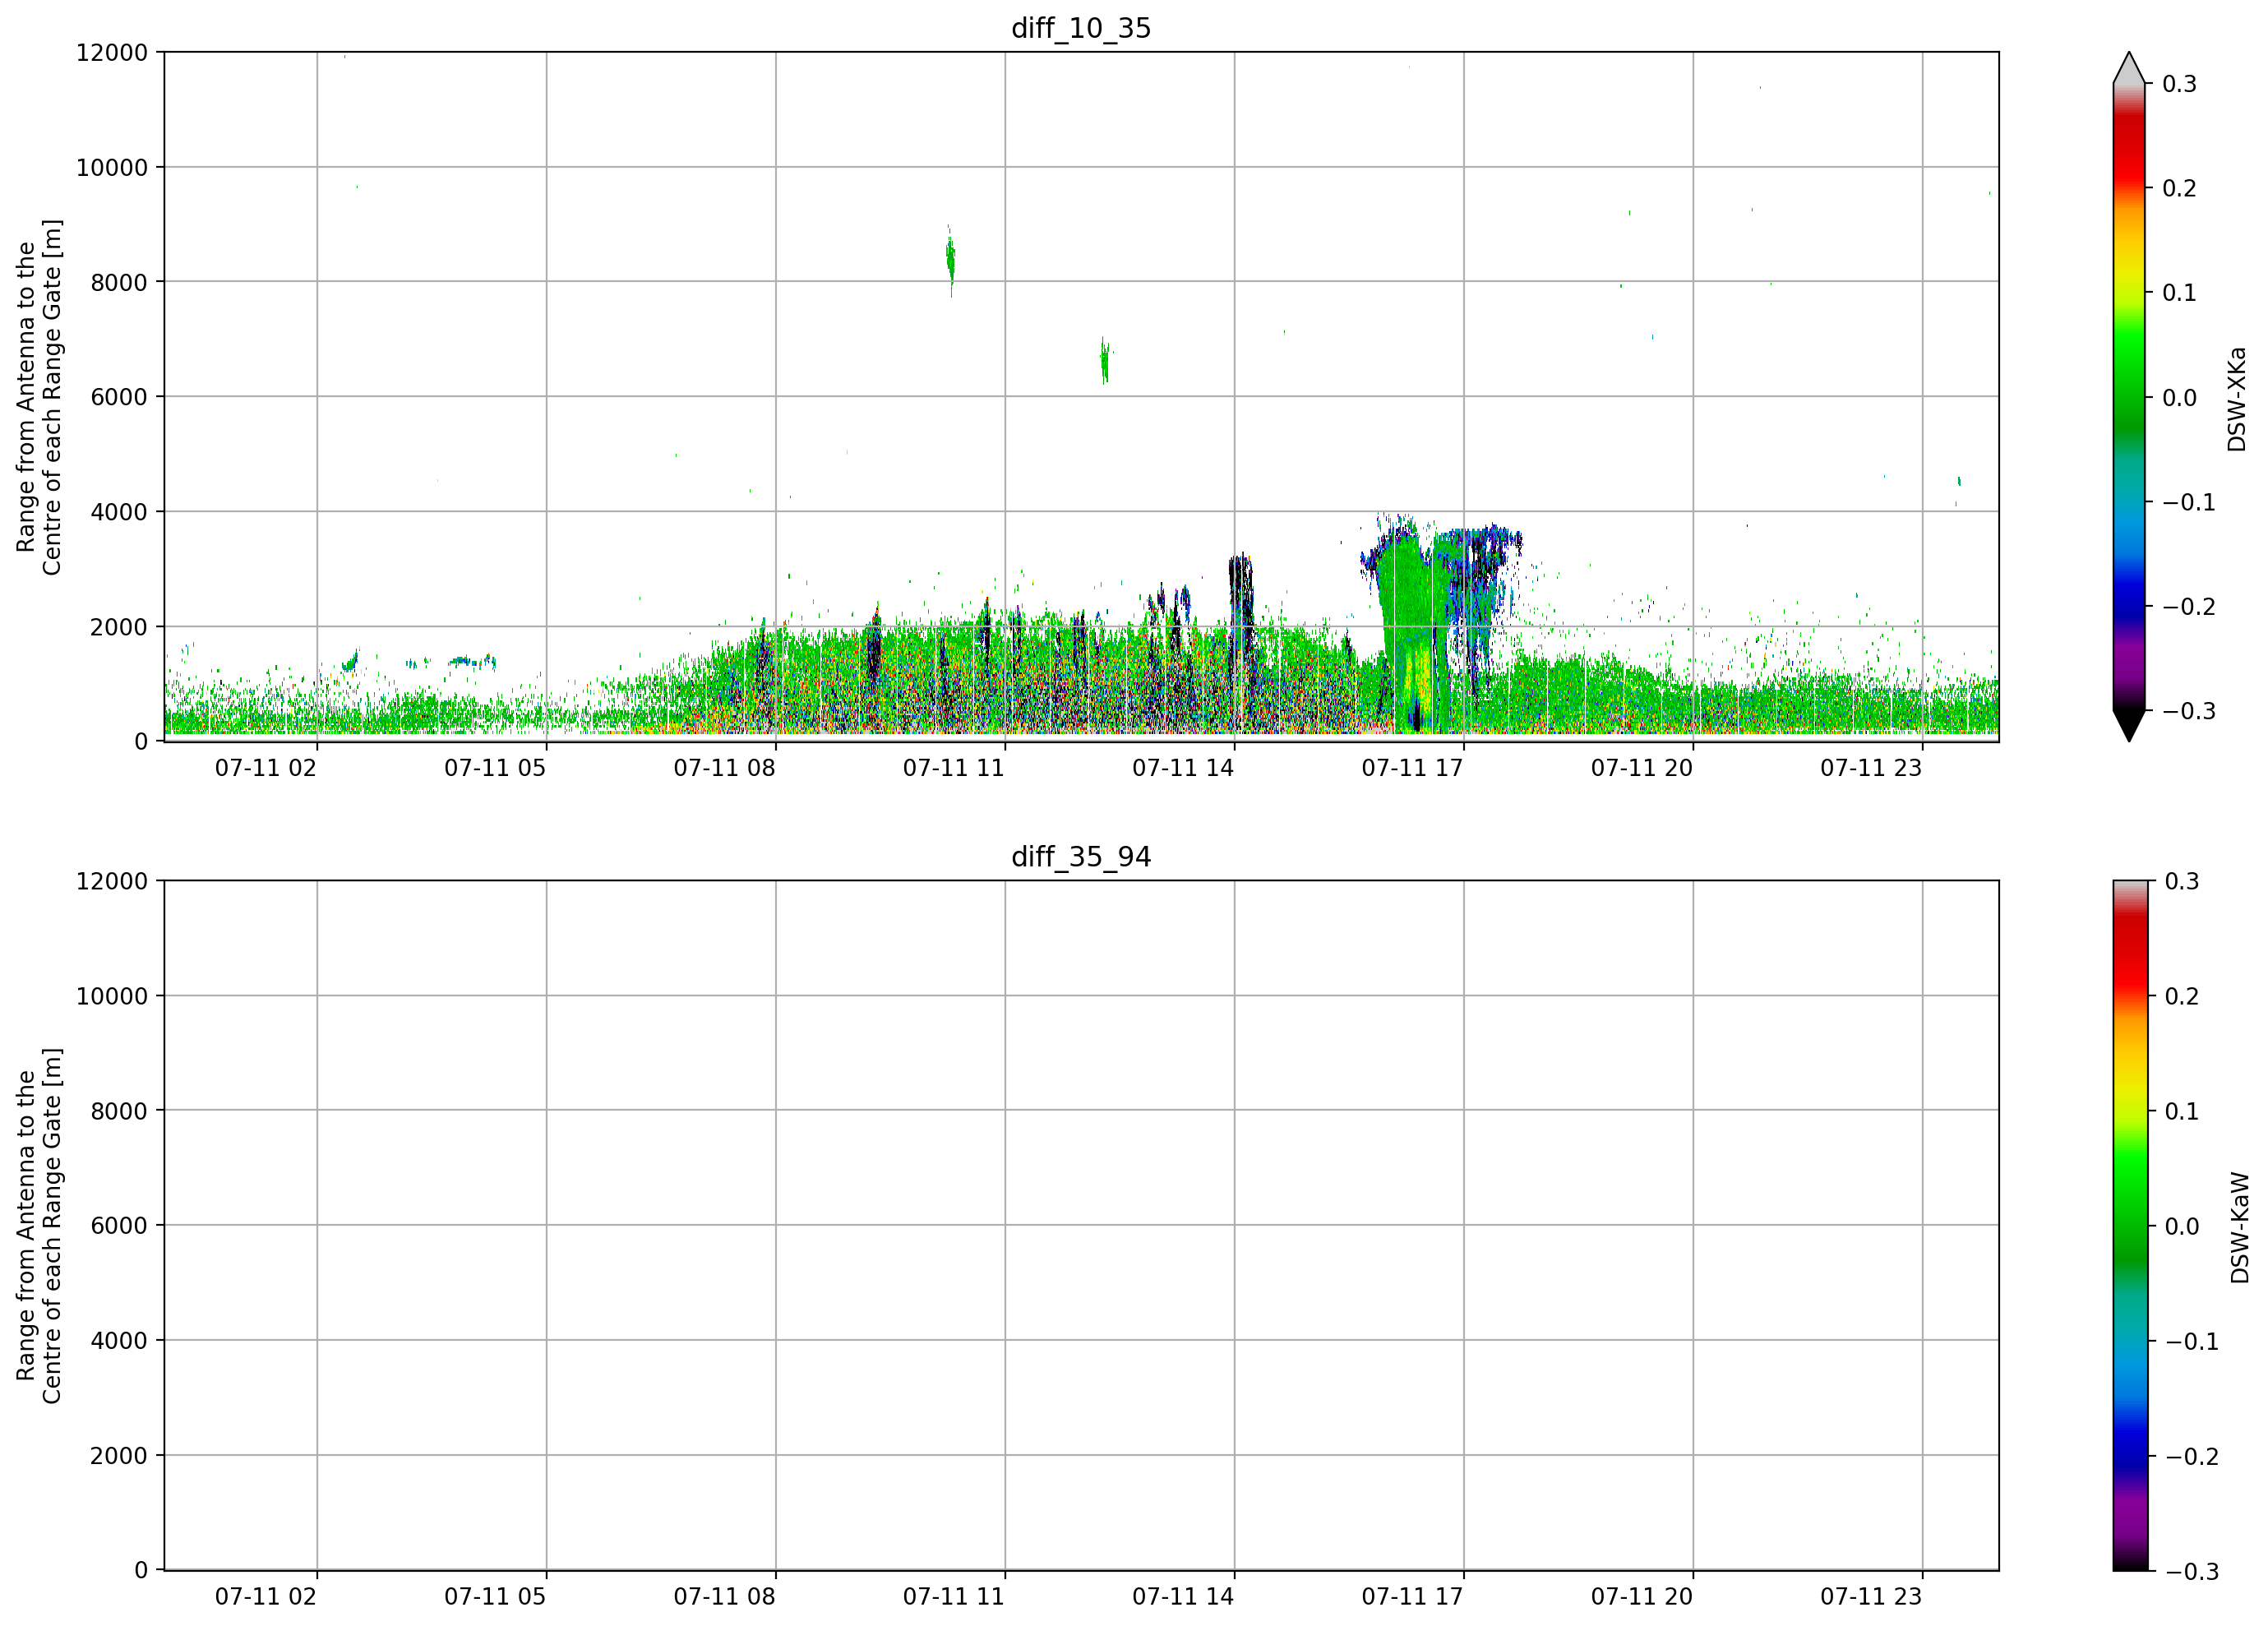This screenshot has width=2268, height=1626.
Task: Click "07-11 08" tick label under diff_10_35
Action: [724, 768]
